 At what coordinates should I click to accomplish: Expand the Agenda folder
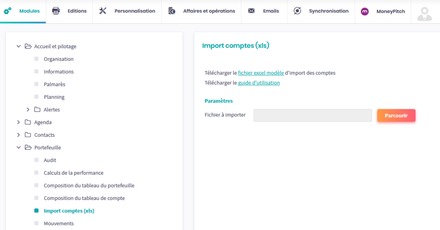click(x=18, y=122)
